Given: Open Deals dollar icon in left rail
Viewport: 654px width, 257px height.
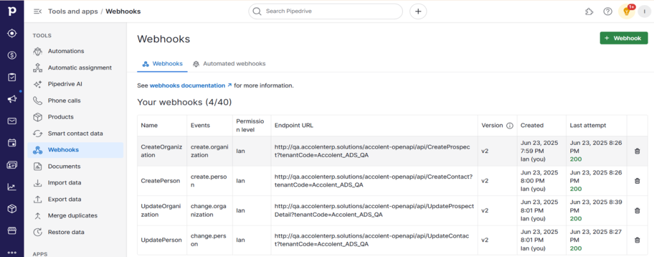Looking at the screenshot, I should pyautogui.click(x=11, y=55).
